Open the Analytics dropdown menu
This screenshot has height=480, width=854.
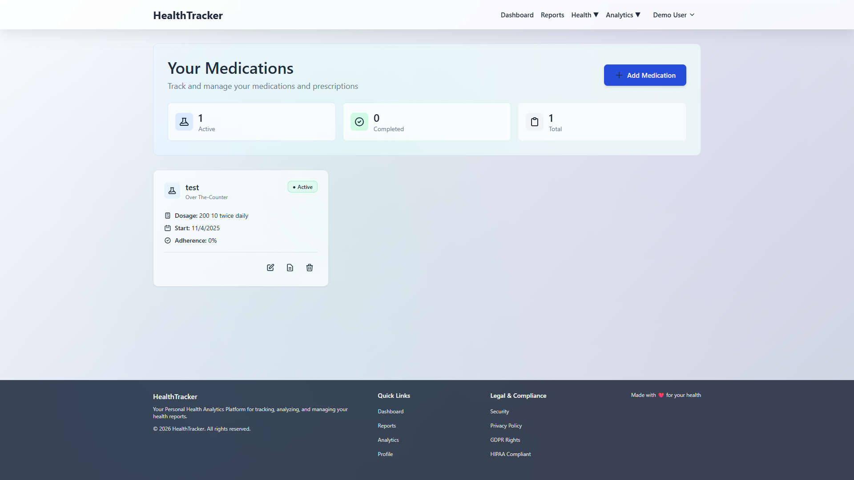click(623, 15)
